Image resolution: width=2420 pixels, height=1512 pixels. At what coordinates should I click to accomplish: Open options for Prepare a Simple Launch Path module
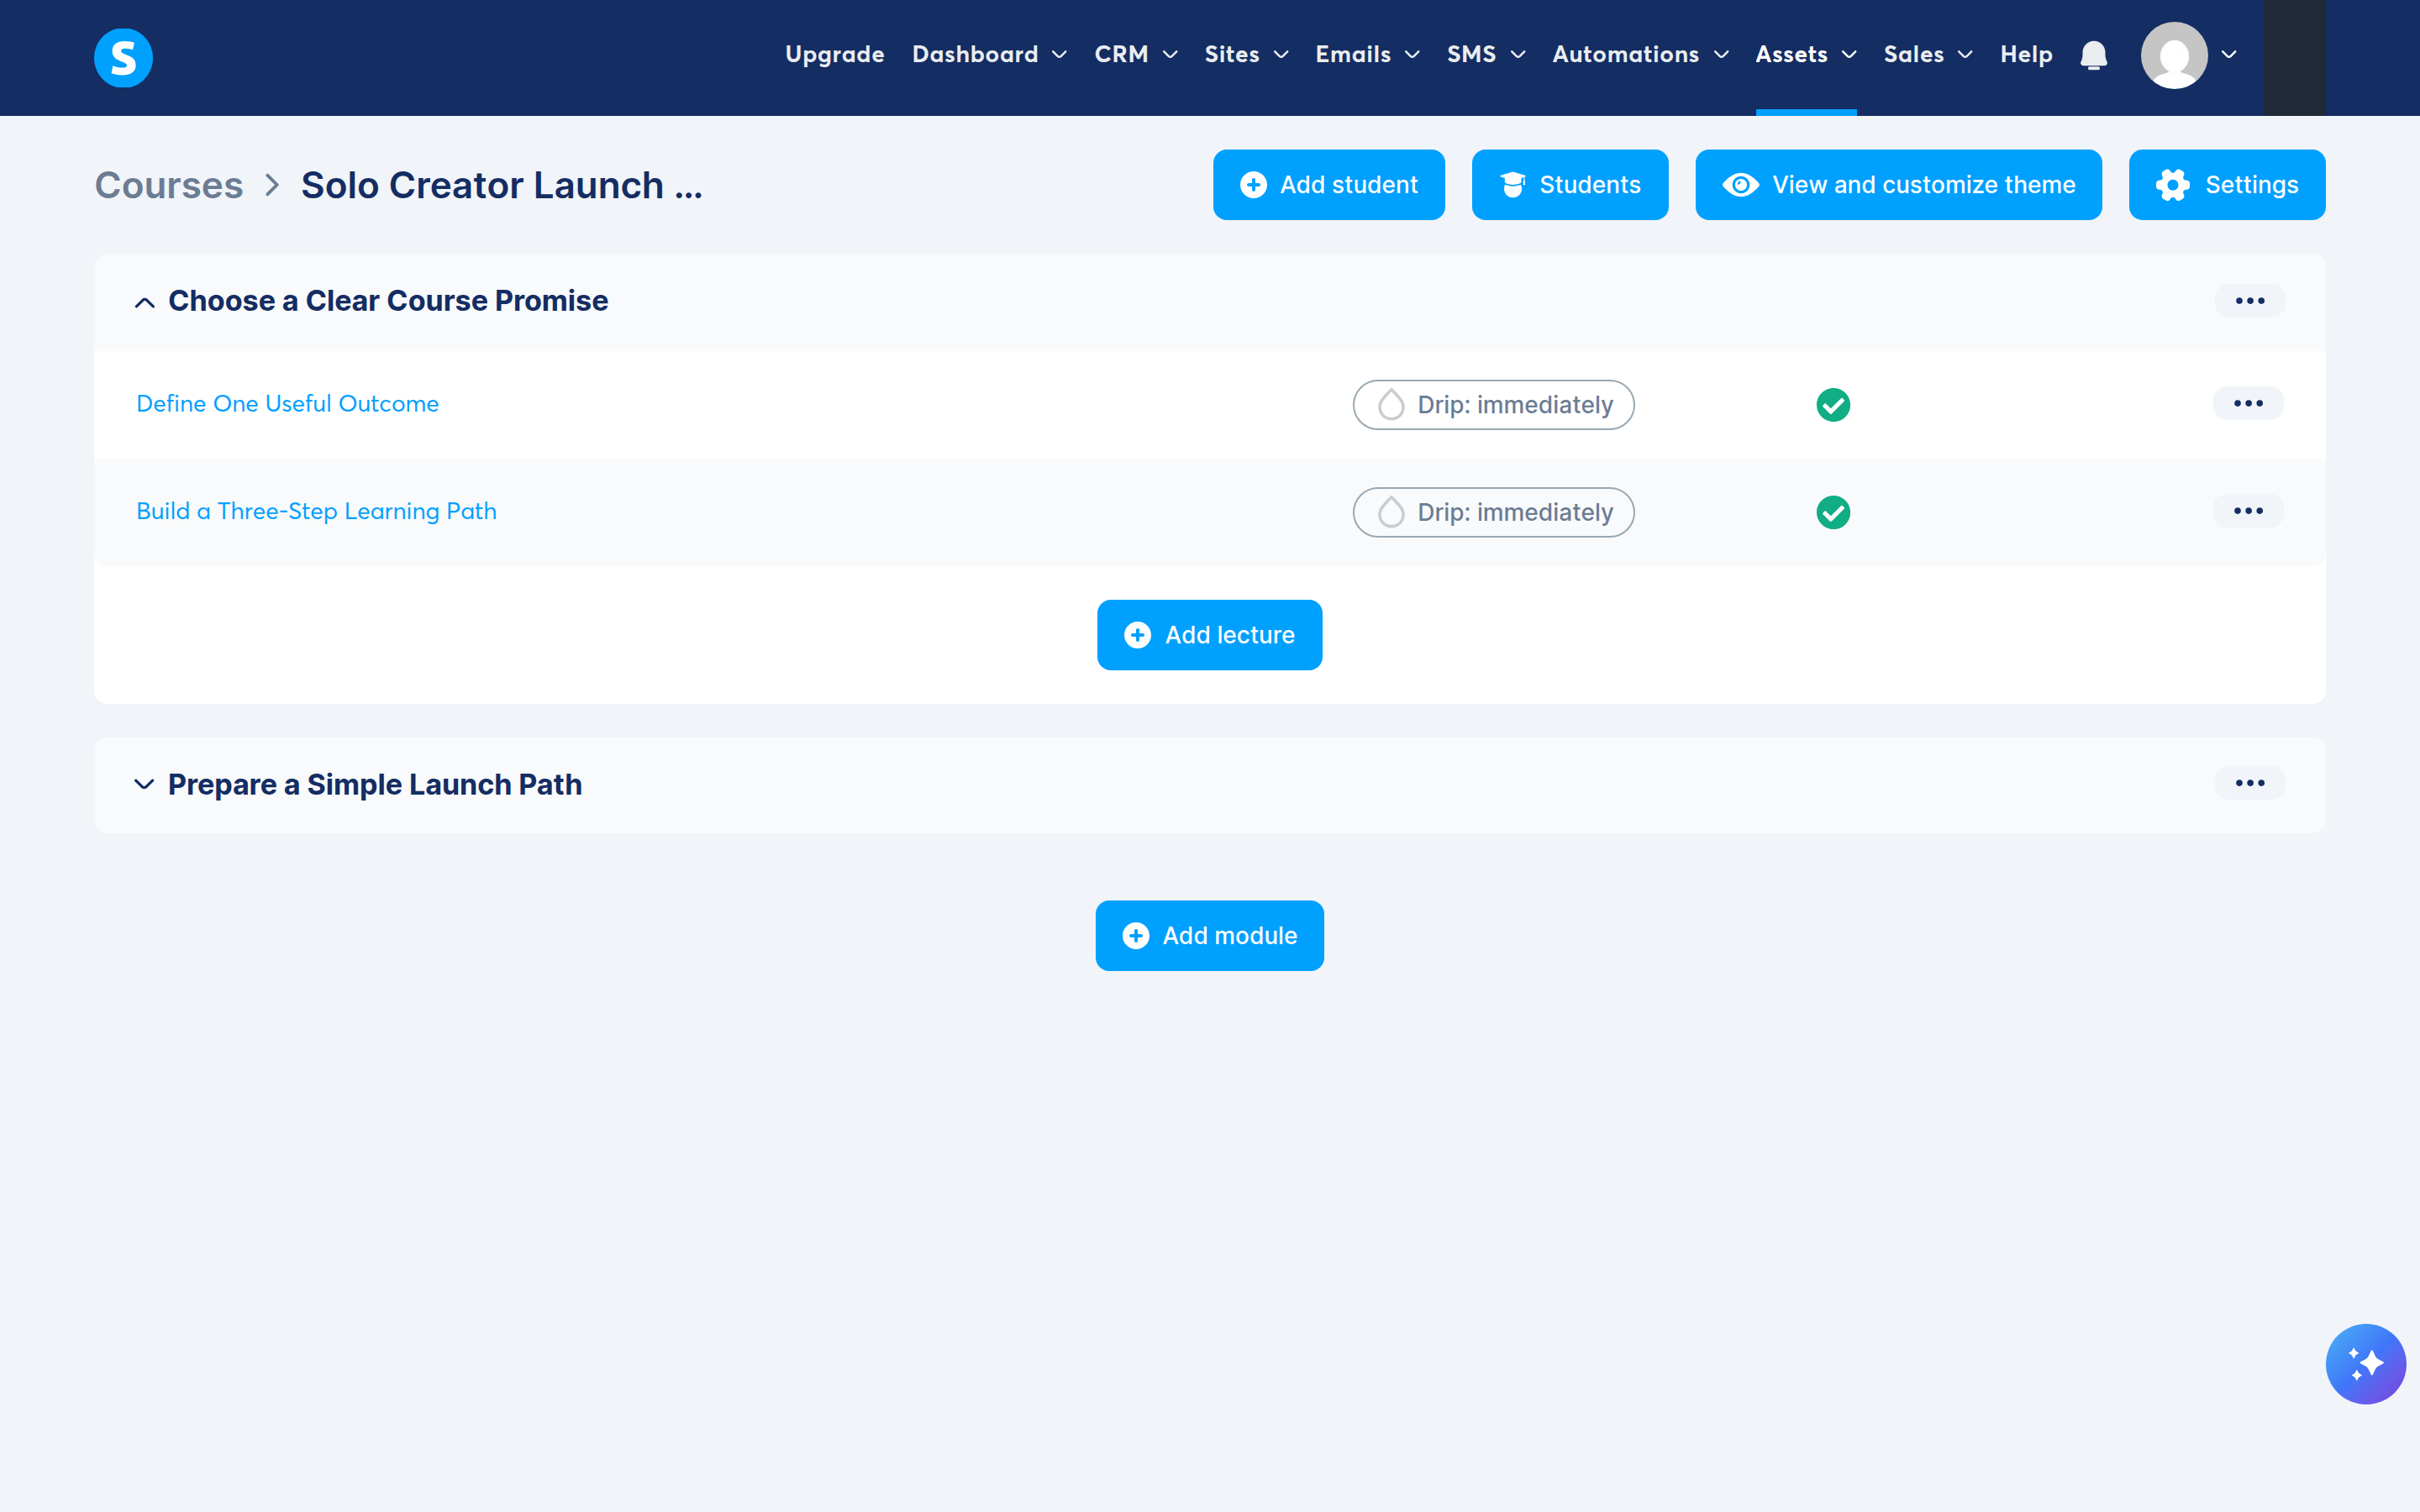tap(2249, 783)
